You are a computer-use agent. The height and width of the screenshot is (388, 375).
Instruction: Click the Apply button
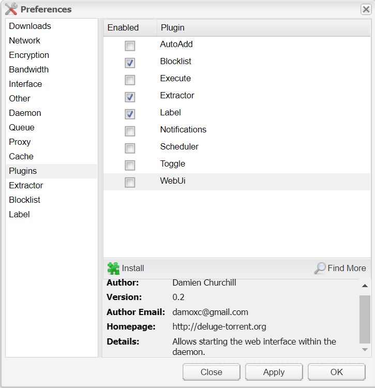pos(274,372)
